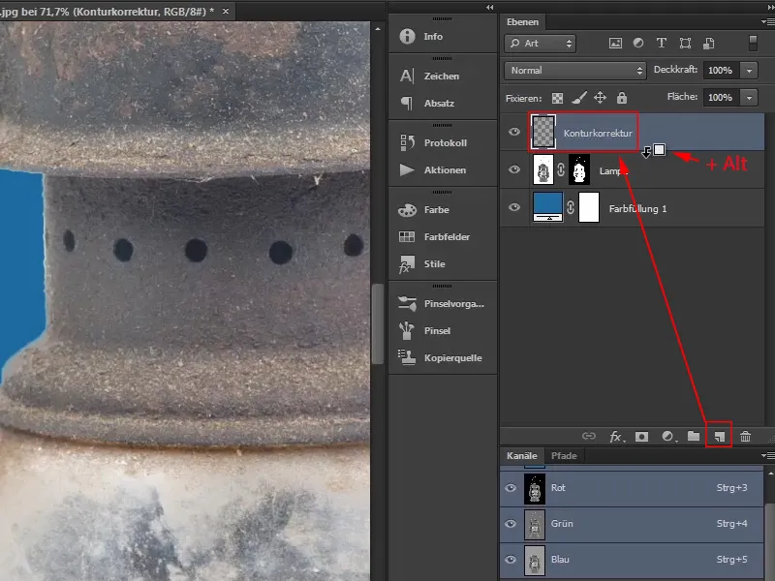This screenshot has width=775, height=581.
Task: Select the Farbfüllung 1 white mask thumbnail
Action: point(589,207)
